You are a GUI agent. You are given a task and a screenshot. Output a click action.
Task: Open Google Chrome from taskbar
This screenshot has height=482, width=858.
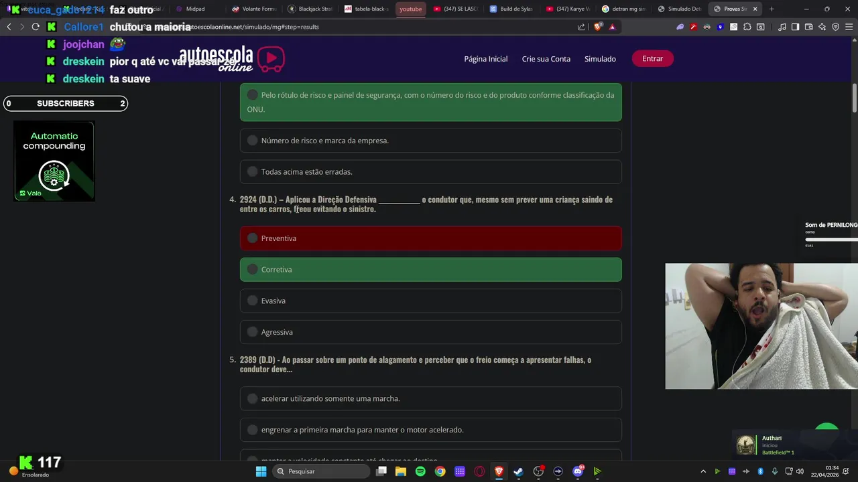click(440, 471)
